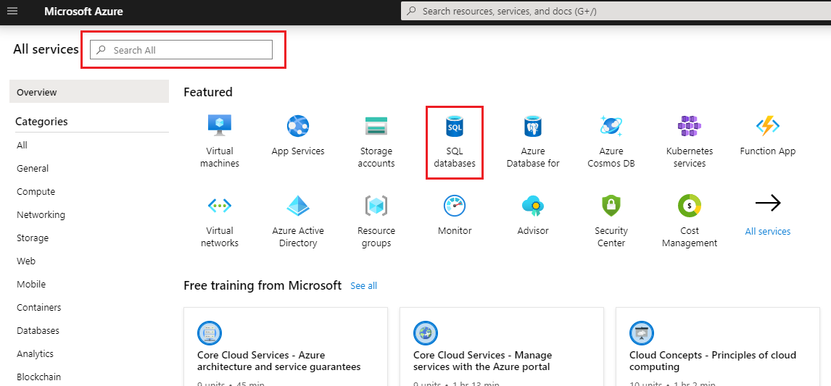Select the Overview menu item

[89, 91]
